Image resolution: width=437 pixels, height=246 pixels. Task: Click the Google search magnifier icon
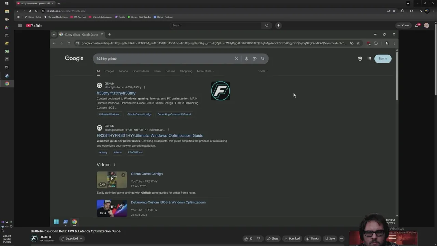(263, 59)
